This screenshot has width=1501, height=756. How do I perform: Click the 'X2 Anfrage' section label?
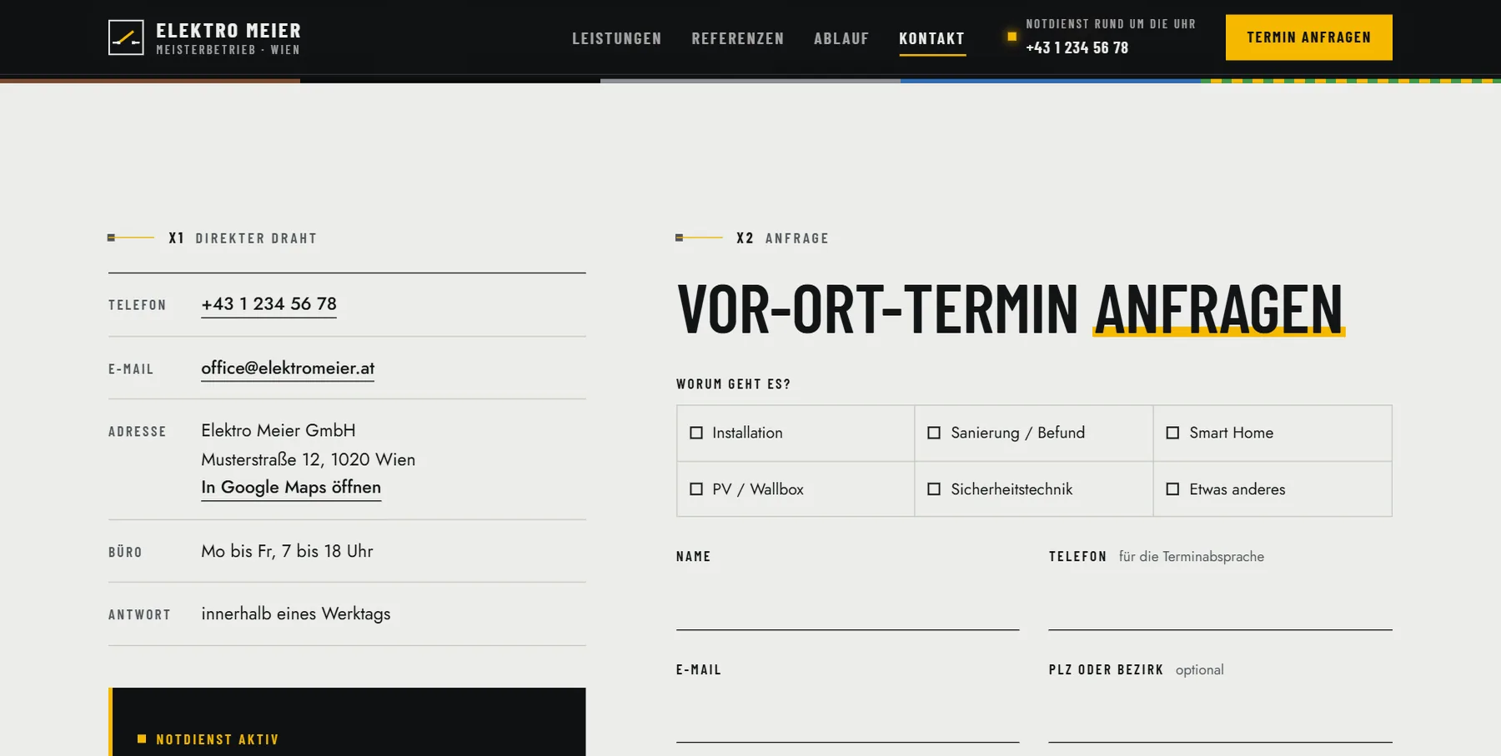(782, 238)
